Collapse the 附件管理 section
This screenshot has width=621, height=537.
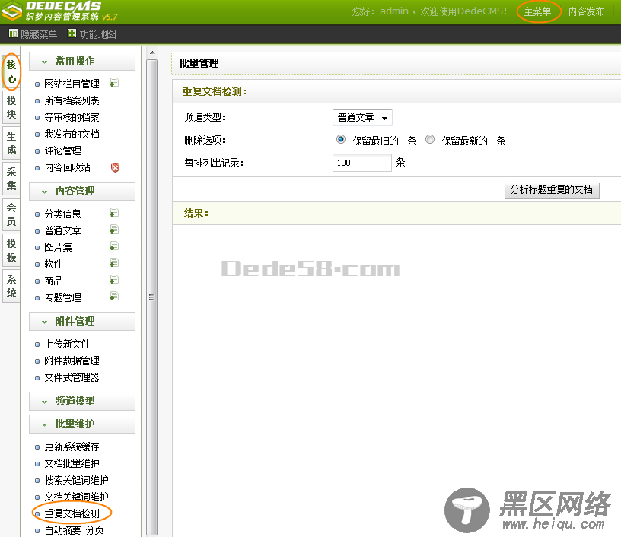(x=82, y=321)
